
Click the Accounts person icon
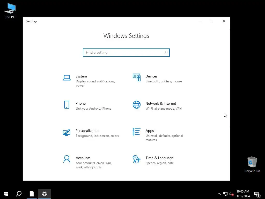pyautogui.click(x=67, y=159)
